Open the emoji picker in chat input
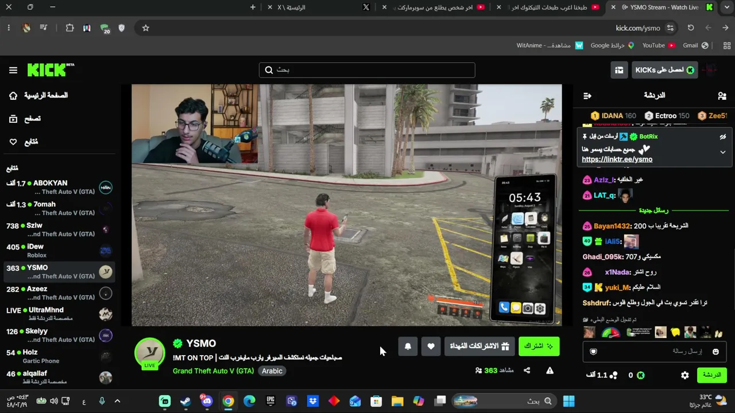 coord(715,352)
